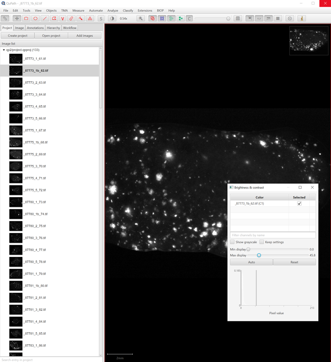Image resolution: width=331 pixels, height=362 pixels.
Task: Select the Polygon annotation tool
Action: point(54,18)
